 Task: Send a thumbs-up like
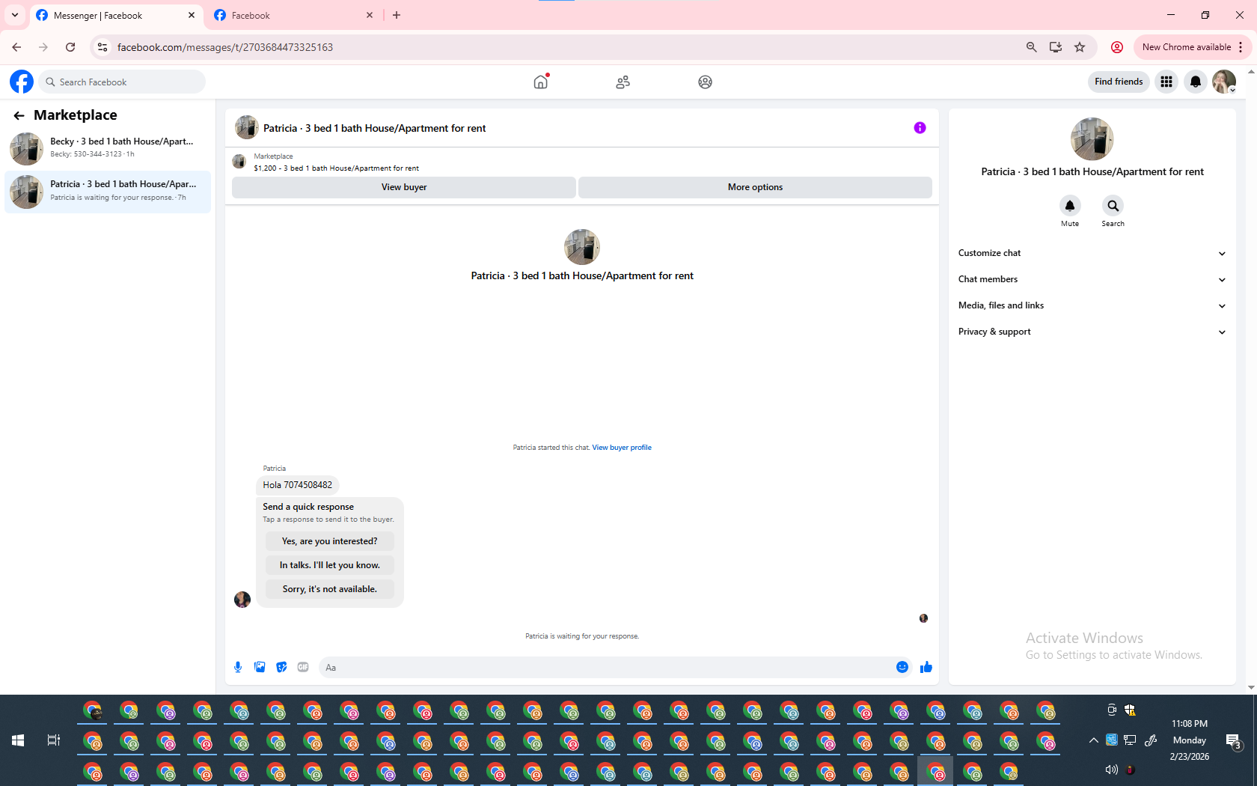tap(926, 667)
